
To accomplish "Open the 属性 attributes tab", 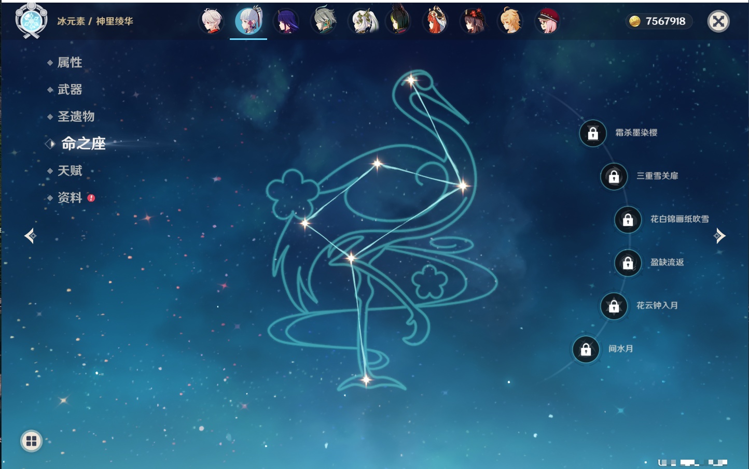I will click(x=70, y=63).
